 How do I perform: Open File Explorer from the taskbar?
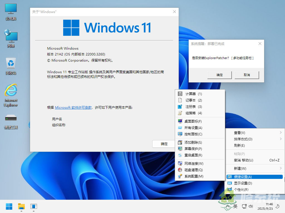click(21, 206)
